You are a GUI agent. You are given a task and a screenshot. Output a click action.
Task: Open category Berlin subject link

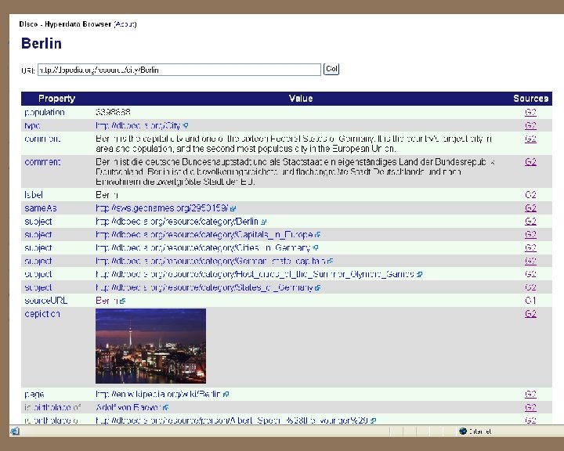177,221
